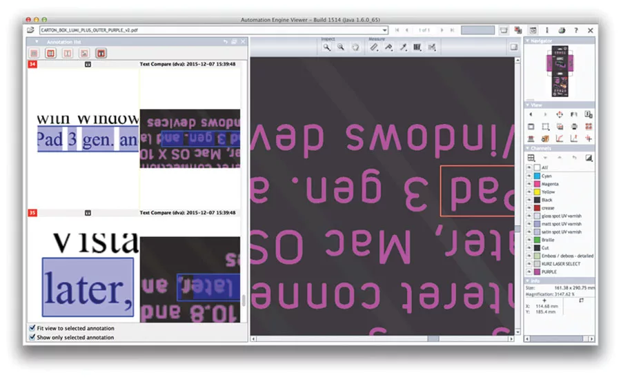This screenshot has height=379, width=621.
Task: Collapse the View panel
Action: (528, 105)
